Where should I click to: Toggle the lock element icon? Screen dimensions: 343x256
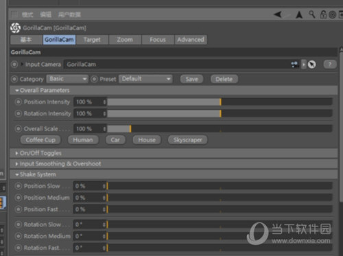point(323,14)
